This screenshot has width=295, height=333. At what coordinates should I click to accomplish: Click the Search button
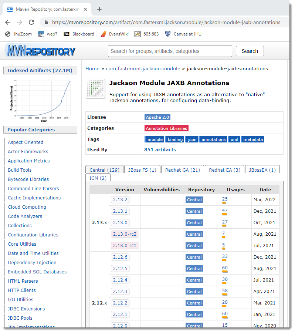[250, 51]
